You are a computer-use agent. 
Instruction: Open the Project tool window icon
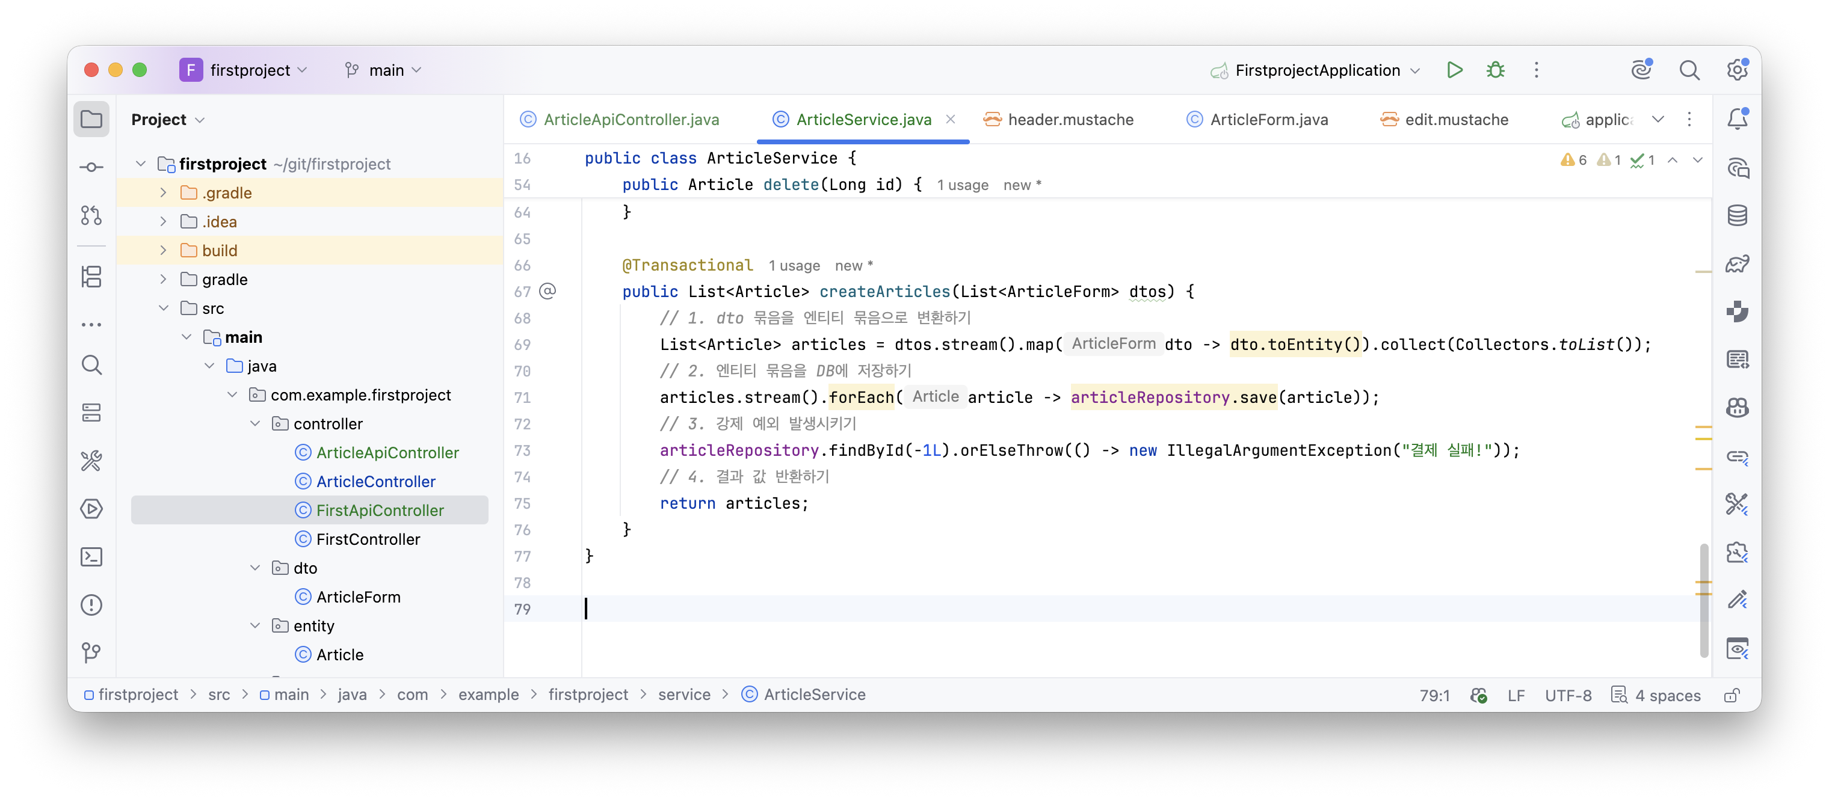(91, 119)
